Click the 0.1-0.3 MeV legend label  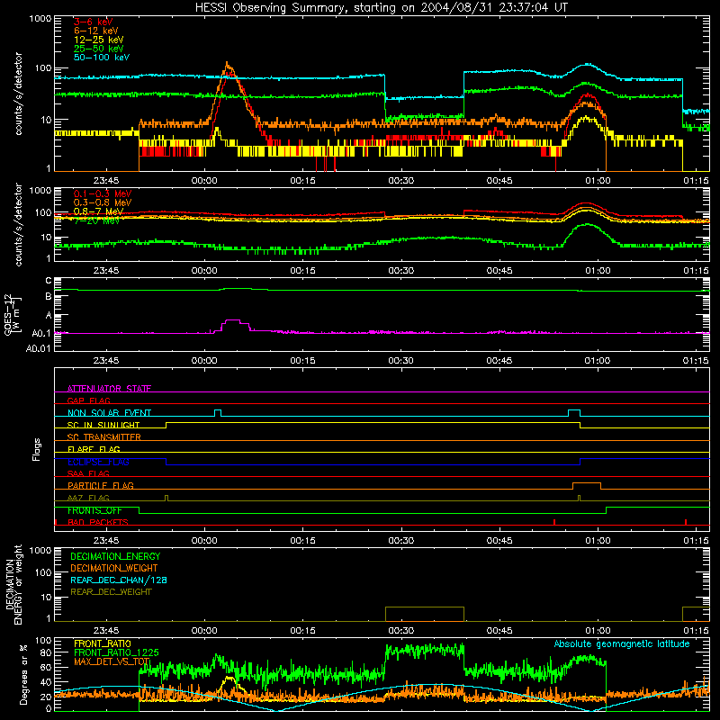(103, 193)
